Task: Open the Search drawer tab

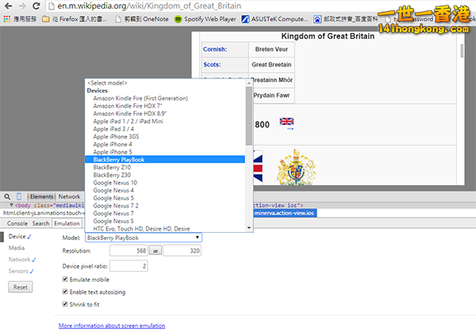Action: coord(40,223)
